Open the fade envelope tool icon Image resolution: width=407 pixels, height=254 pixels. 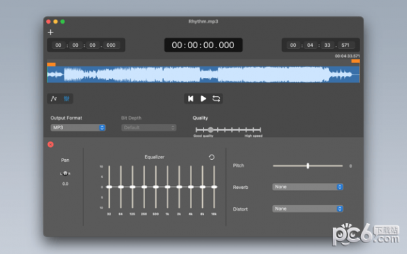click(54, 98)
